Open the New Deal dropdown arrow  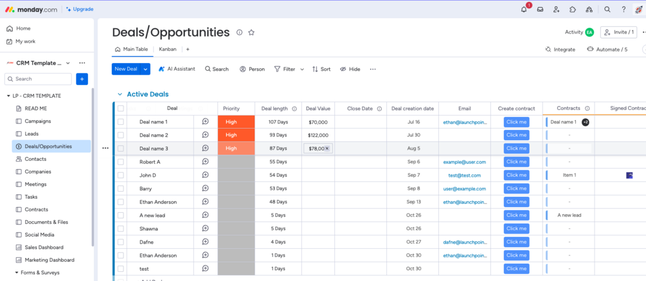pos(146,69)
